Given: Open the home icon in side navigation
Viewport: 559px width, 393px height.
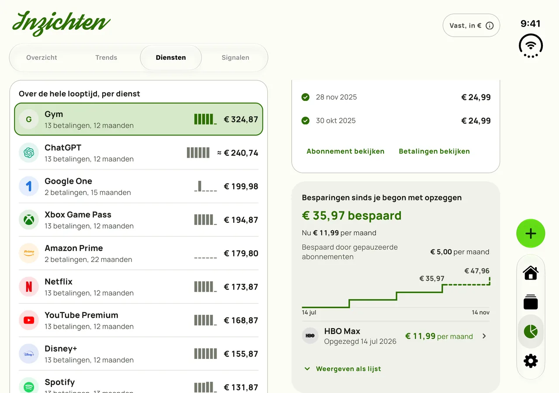Looking at the screenshot, I should click(531, 273).
